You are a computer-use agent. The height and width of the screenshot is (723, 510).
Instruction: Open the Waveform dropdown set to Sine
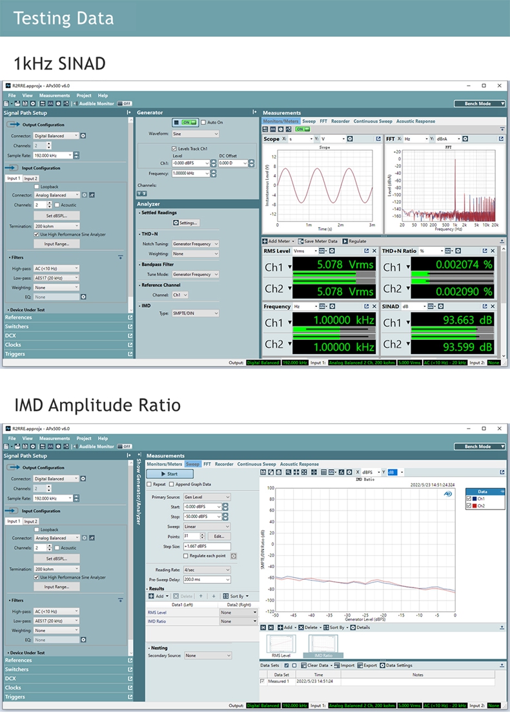(195, 134)
